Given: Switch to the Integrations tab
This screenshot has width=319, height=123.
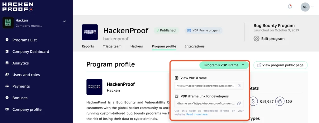Looking at the screenshot, I should (x=195, y=46).
